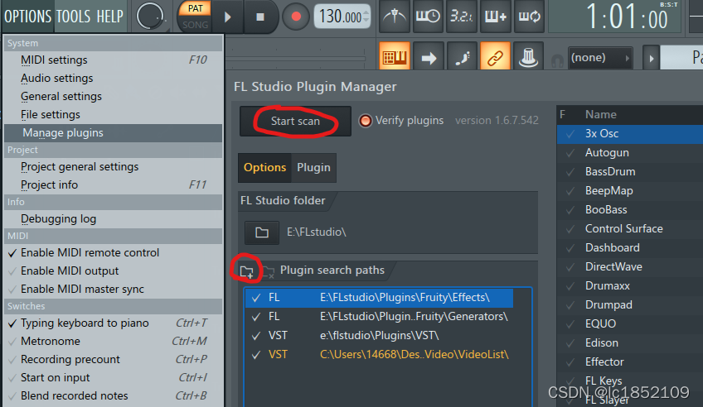
Task: Select 3x Osc in plugin list
Action: pos(630,134)
